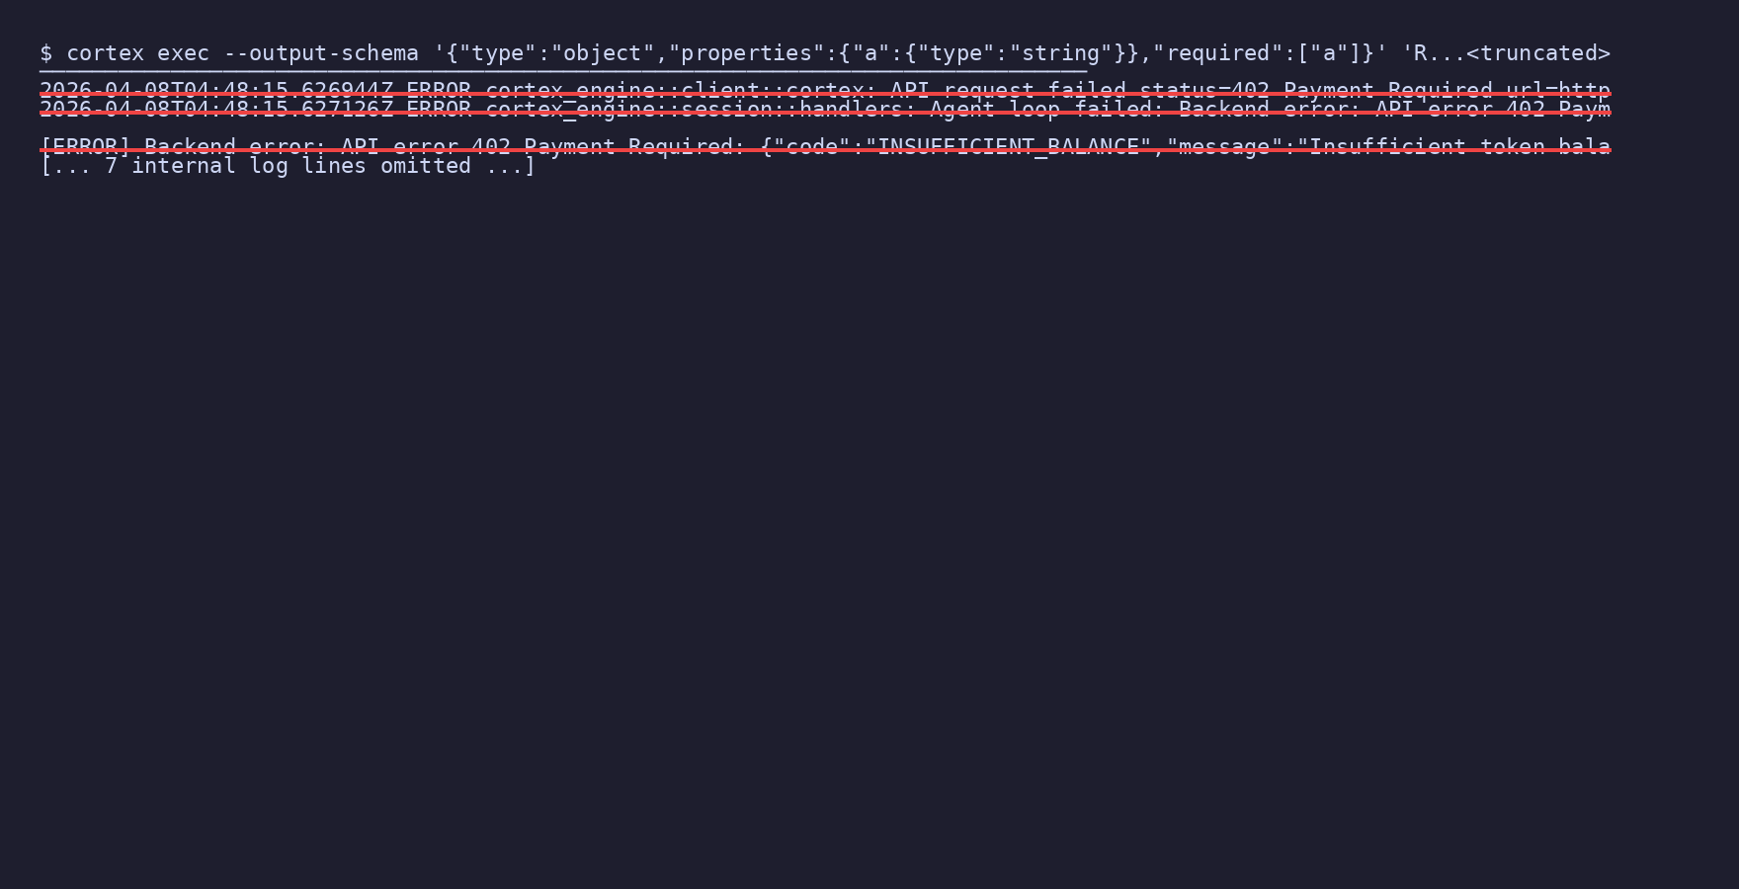Click the horizontal separator line below the command
Image resolution: width=1739 pixels, height=889 pixels.
coord(563,72)
